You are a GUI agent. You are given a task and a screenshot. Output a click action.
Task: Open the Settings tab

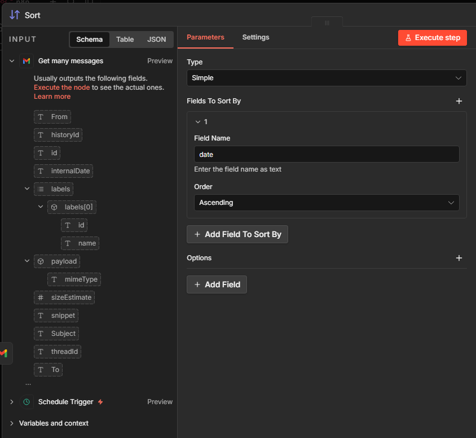(x=255, y=37)
